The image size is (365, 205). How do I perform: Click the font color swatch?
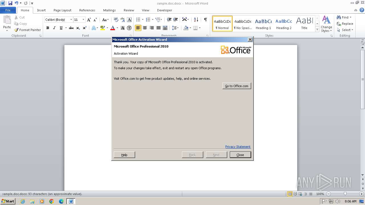click(x=113, y=28)
